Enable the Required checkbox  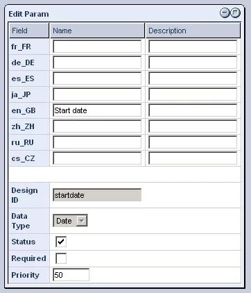coord(61,258)
